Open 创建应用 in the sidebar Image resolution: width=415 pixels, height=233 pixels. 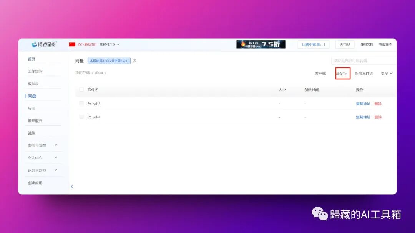click(35, 183)
